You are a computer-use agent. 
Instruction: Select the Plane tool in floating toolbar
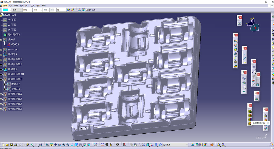coord(244,63)
